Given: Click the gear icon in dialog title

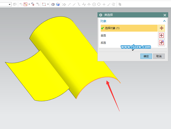Looking at the screenshot, I should tap(100, 15).
